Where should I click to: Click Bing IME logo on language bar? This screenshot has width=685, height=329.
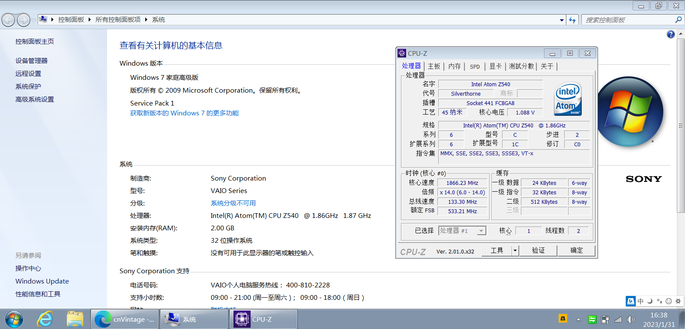[x=631, y=301]
